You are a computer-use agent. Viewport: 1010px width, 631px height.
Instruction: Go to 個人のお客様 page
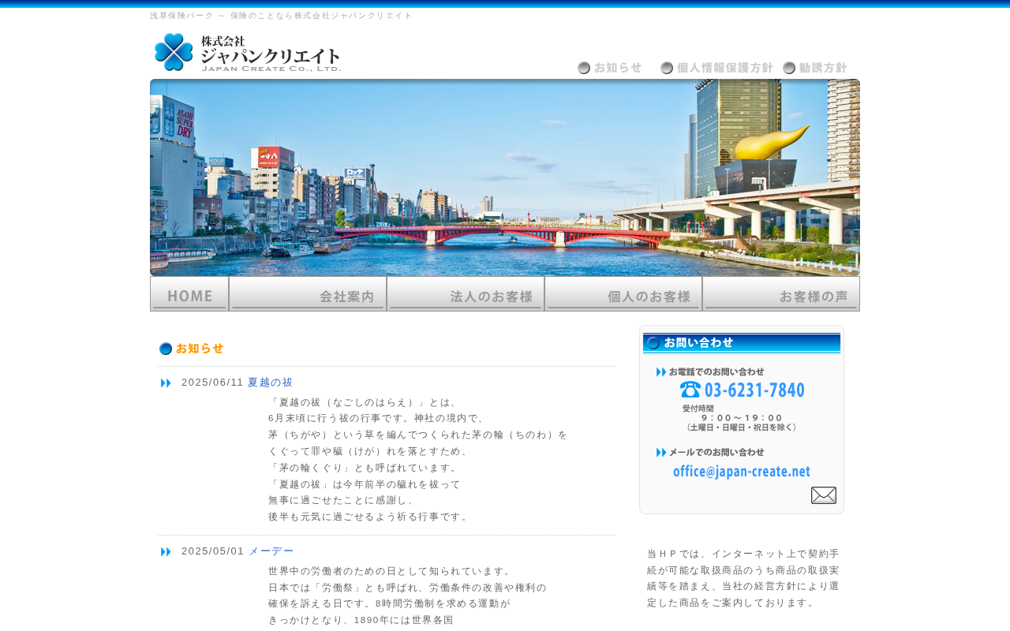point(623,294)
